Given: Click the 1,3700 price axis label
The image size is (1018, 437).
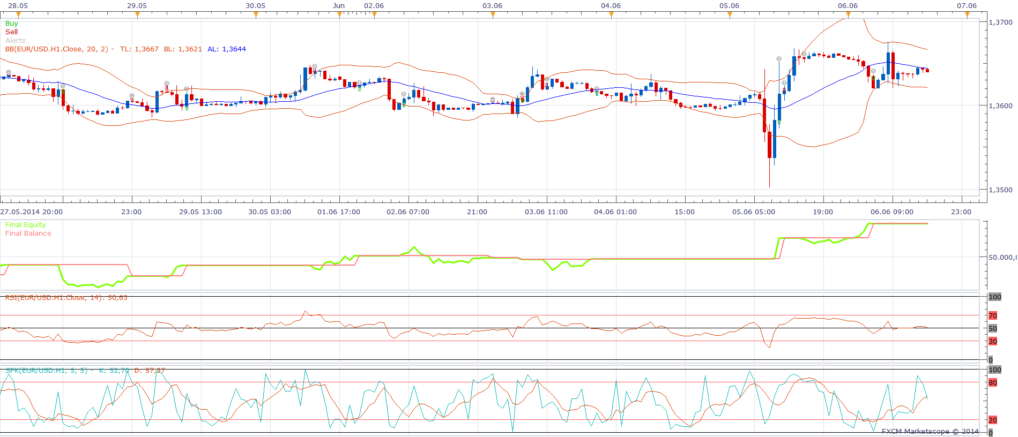Looking at the screenshot, I should click(x=1001, y=22).
